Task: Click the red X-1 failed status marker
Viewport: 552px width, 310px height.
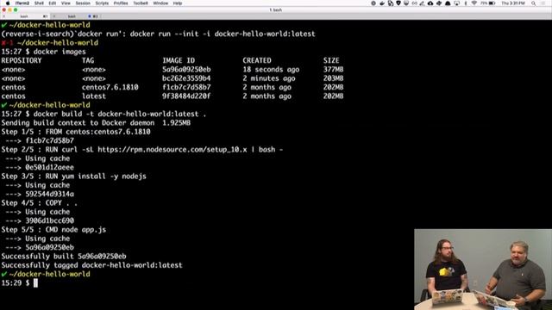Action: click(7, 43)
